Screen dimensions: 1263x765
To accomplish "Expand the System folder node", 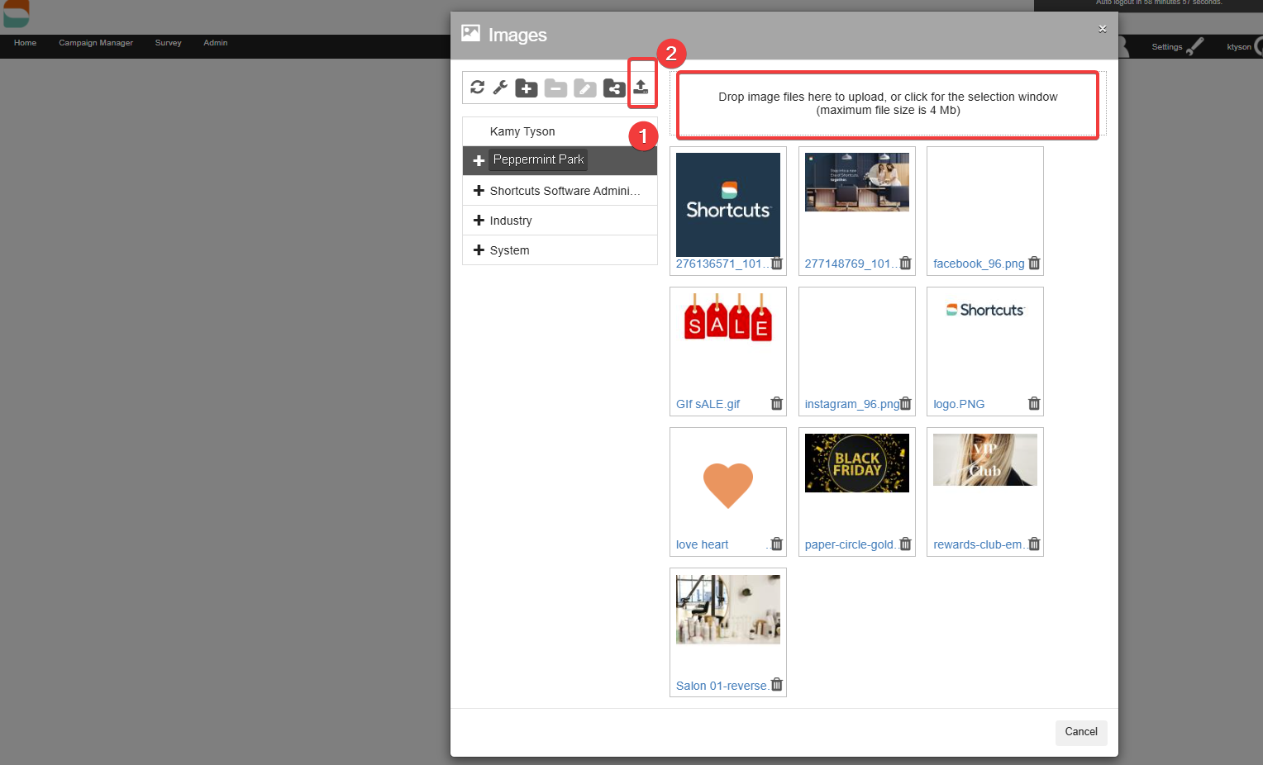I will 479,250.
